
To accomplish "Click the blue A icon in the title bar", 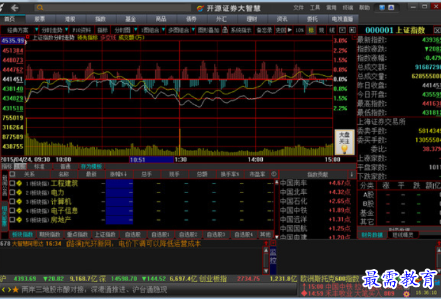I will [x=391, y=8].
